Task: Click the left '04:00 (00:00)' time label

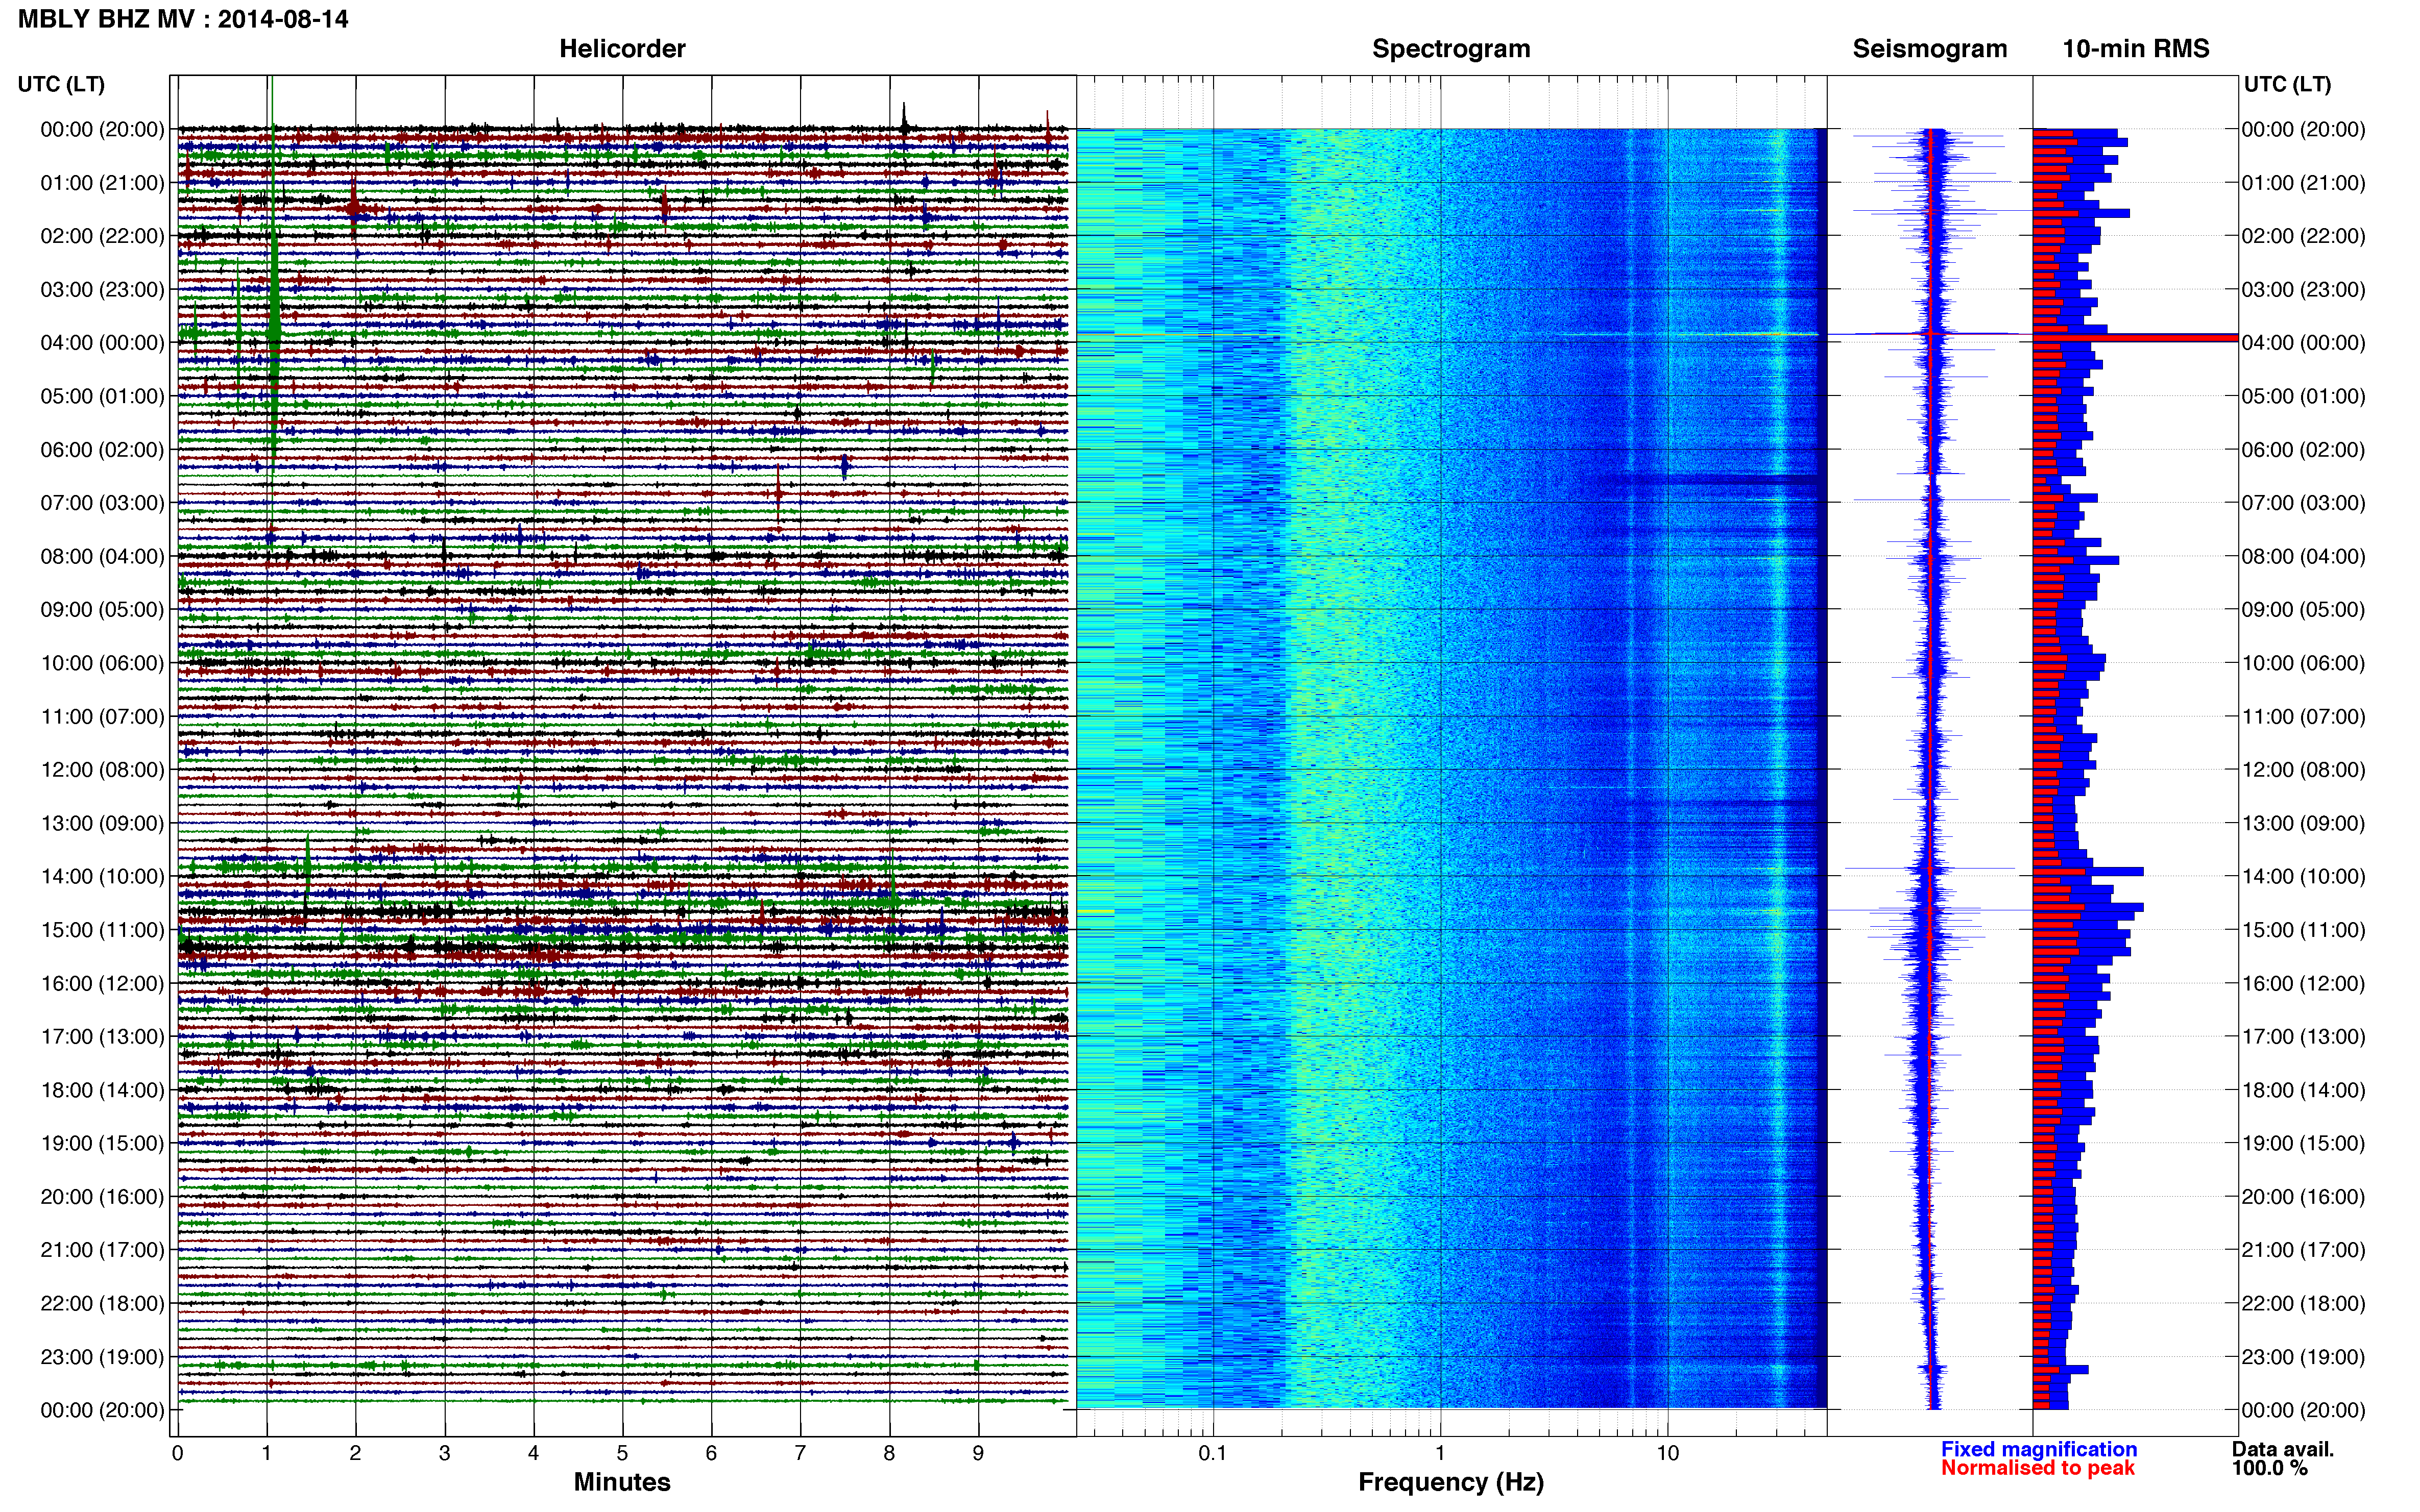Action: 102,343
